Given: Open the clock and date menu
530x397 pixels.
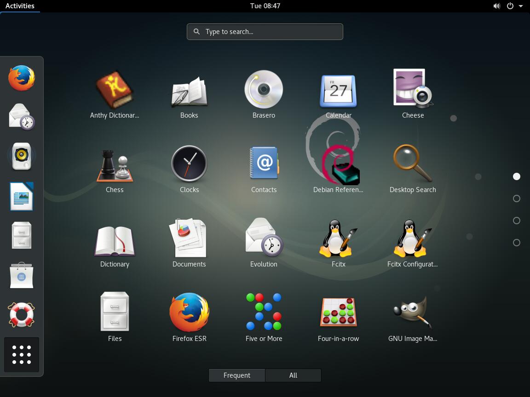Looking at the screenshot, I should (x=265, y=6).
